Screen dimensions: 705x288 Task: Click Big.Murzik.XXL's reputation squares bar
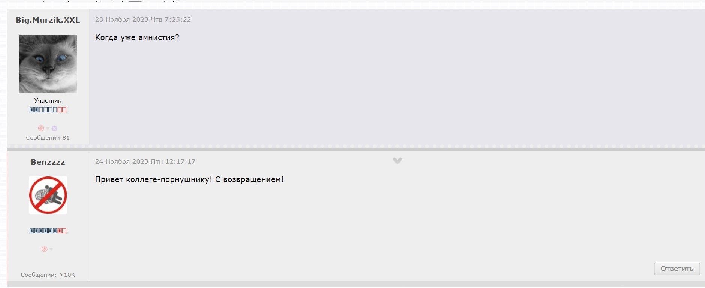point(48,110)
